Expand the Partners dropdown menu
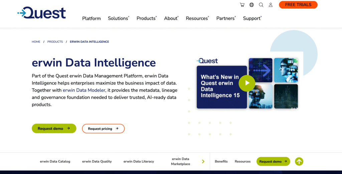342x174 pixels. pyautogui.click(x=226, y=19)
